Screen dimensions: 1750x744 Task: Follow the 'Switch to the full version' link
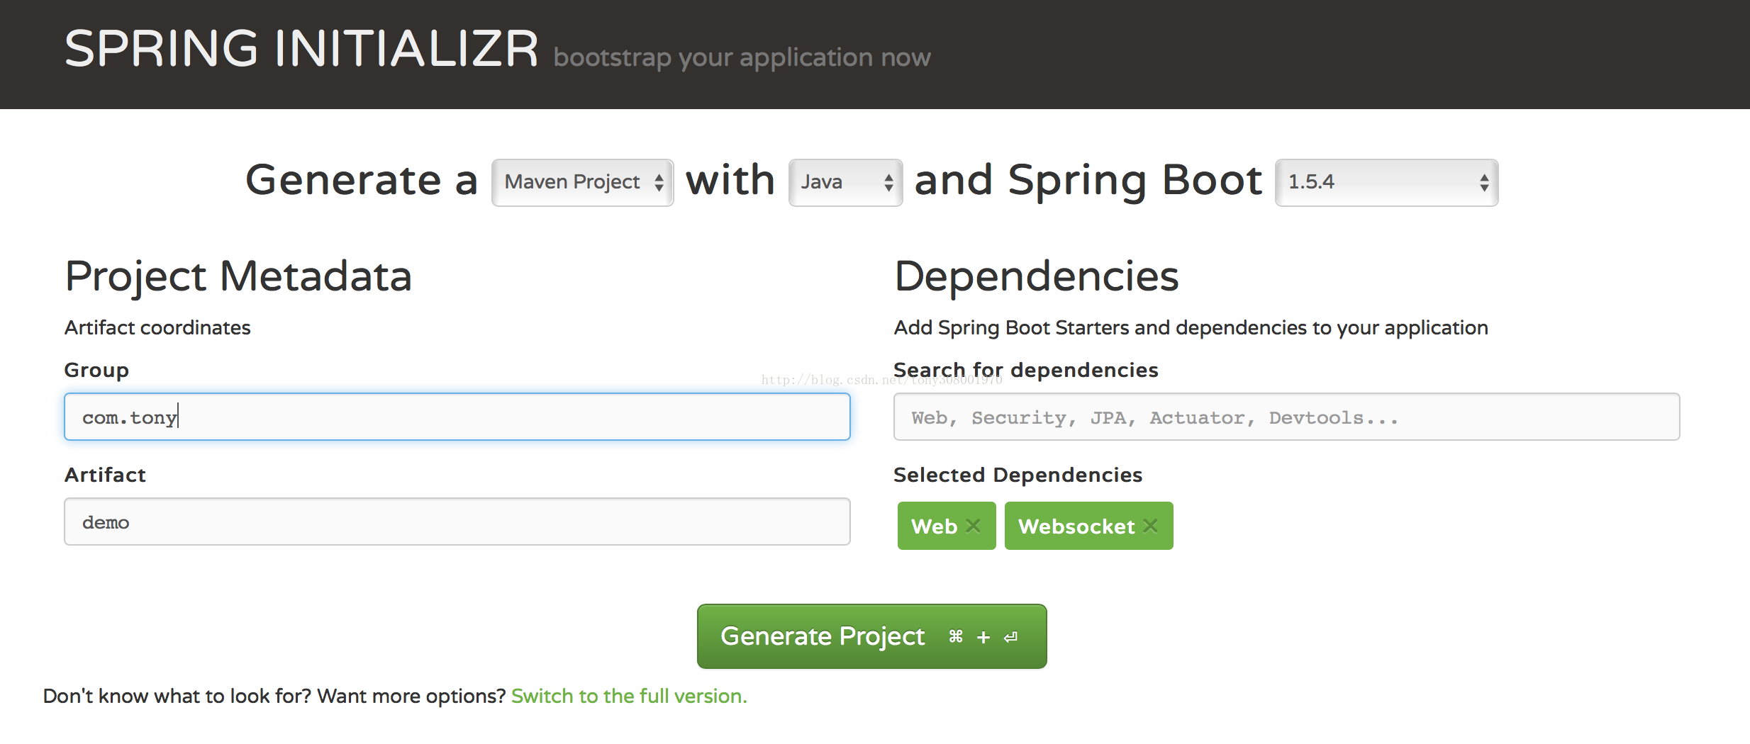[x=629, y=696]
